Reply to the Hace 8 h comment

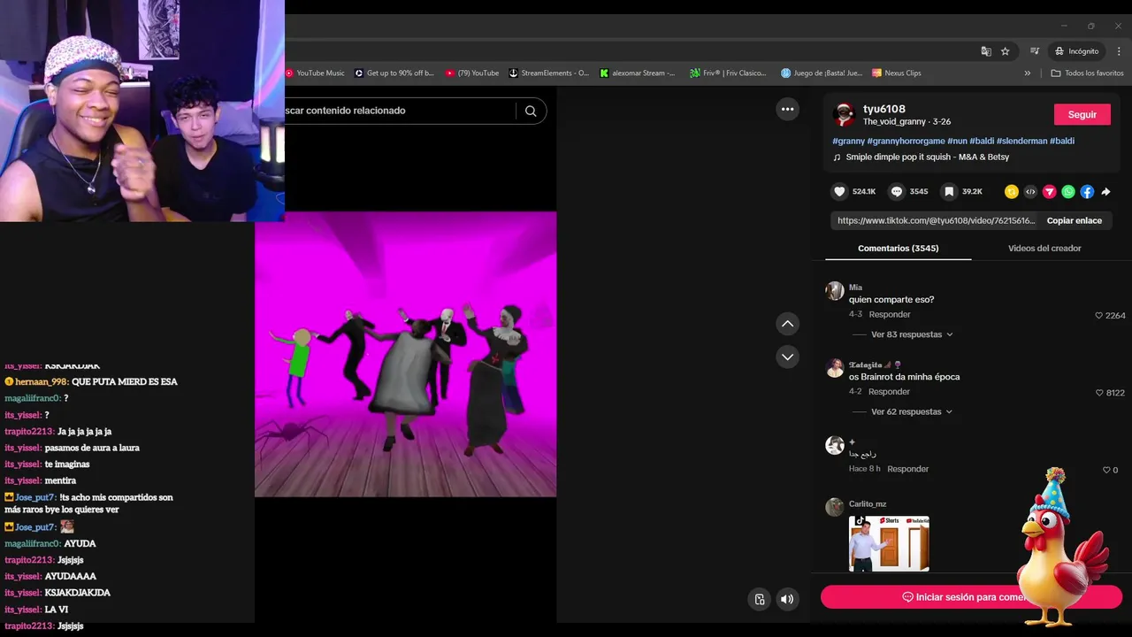[907, 469]
